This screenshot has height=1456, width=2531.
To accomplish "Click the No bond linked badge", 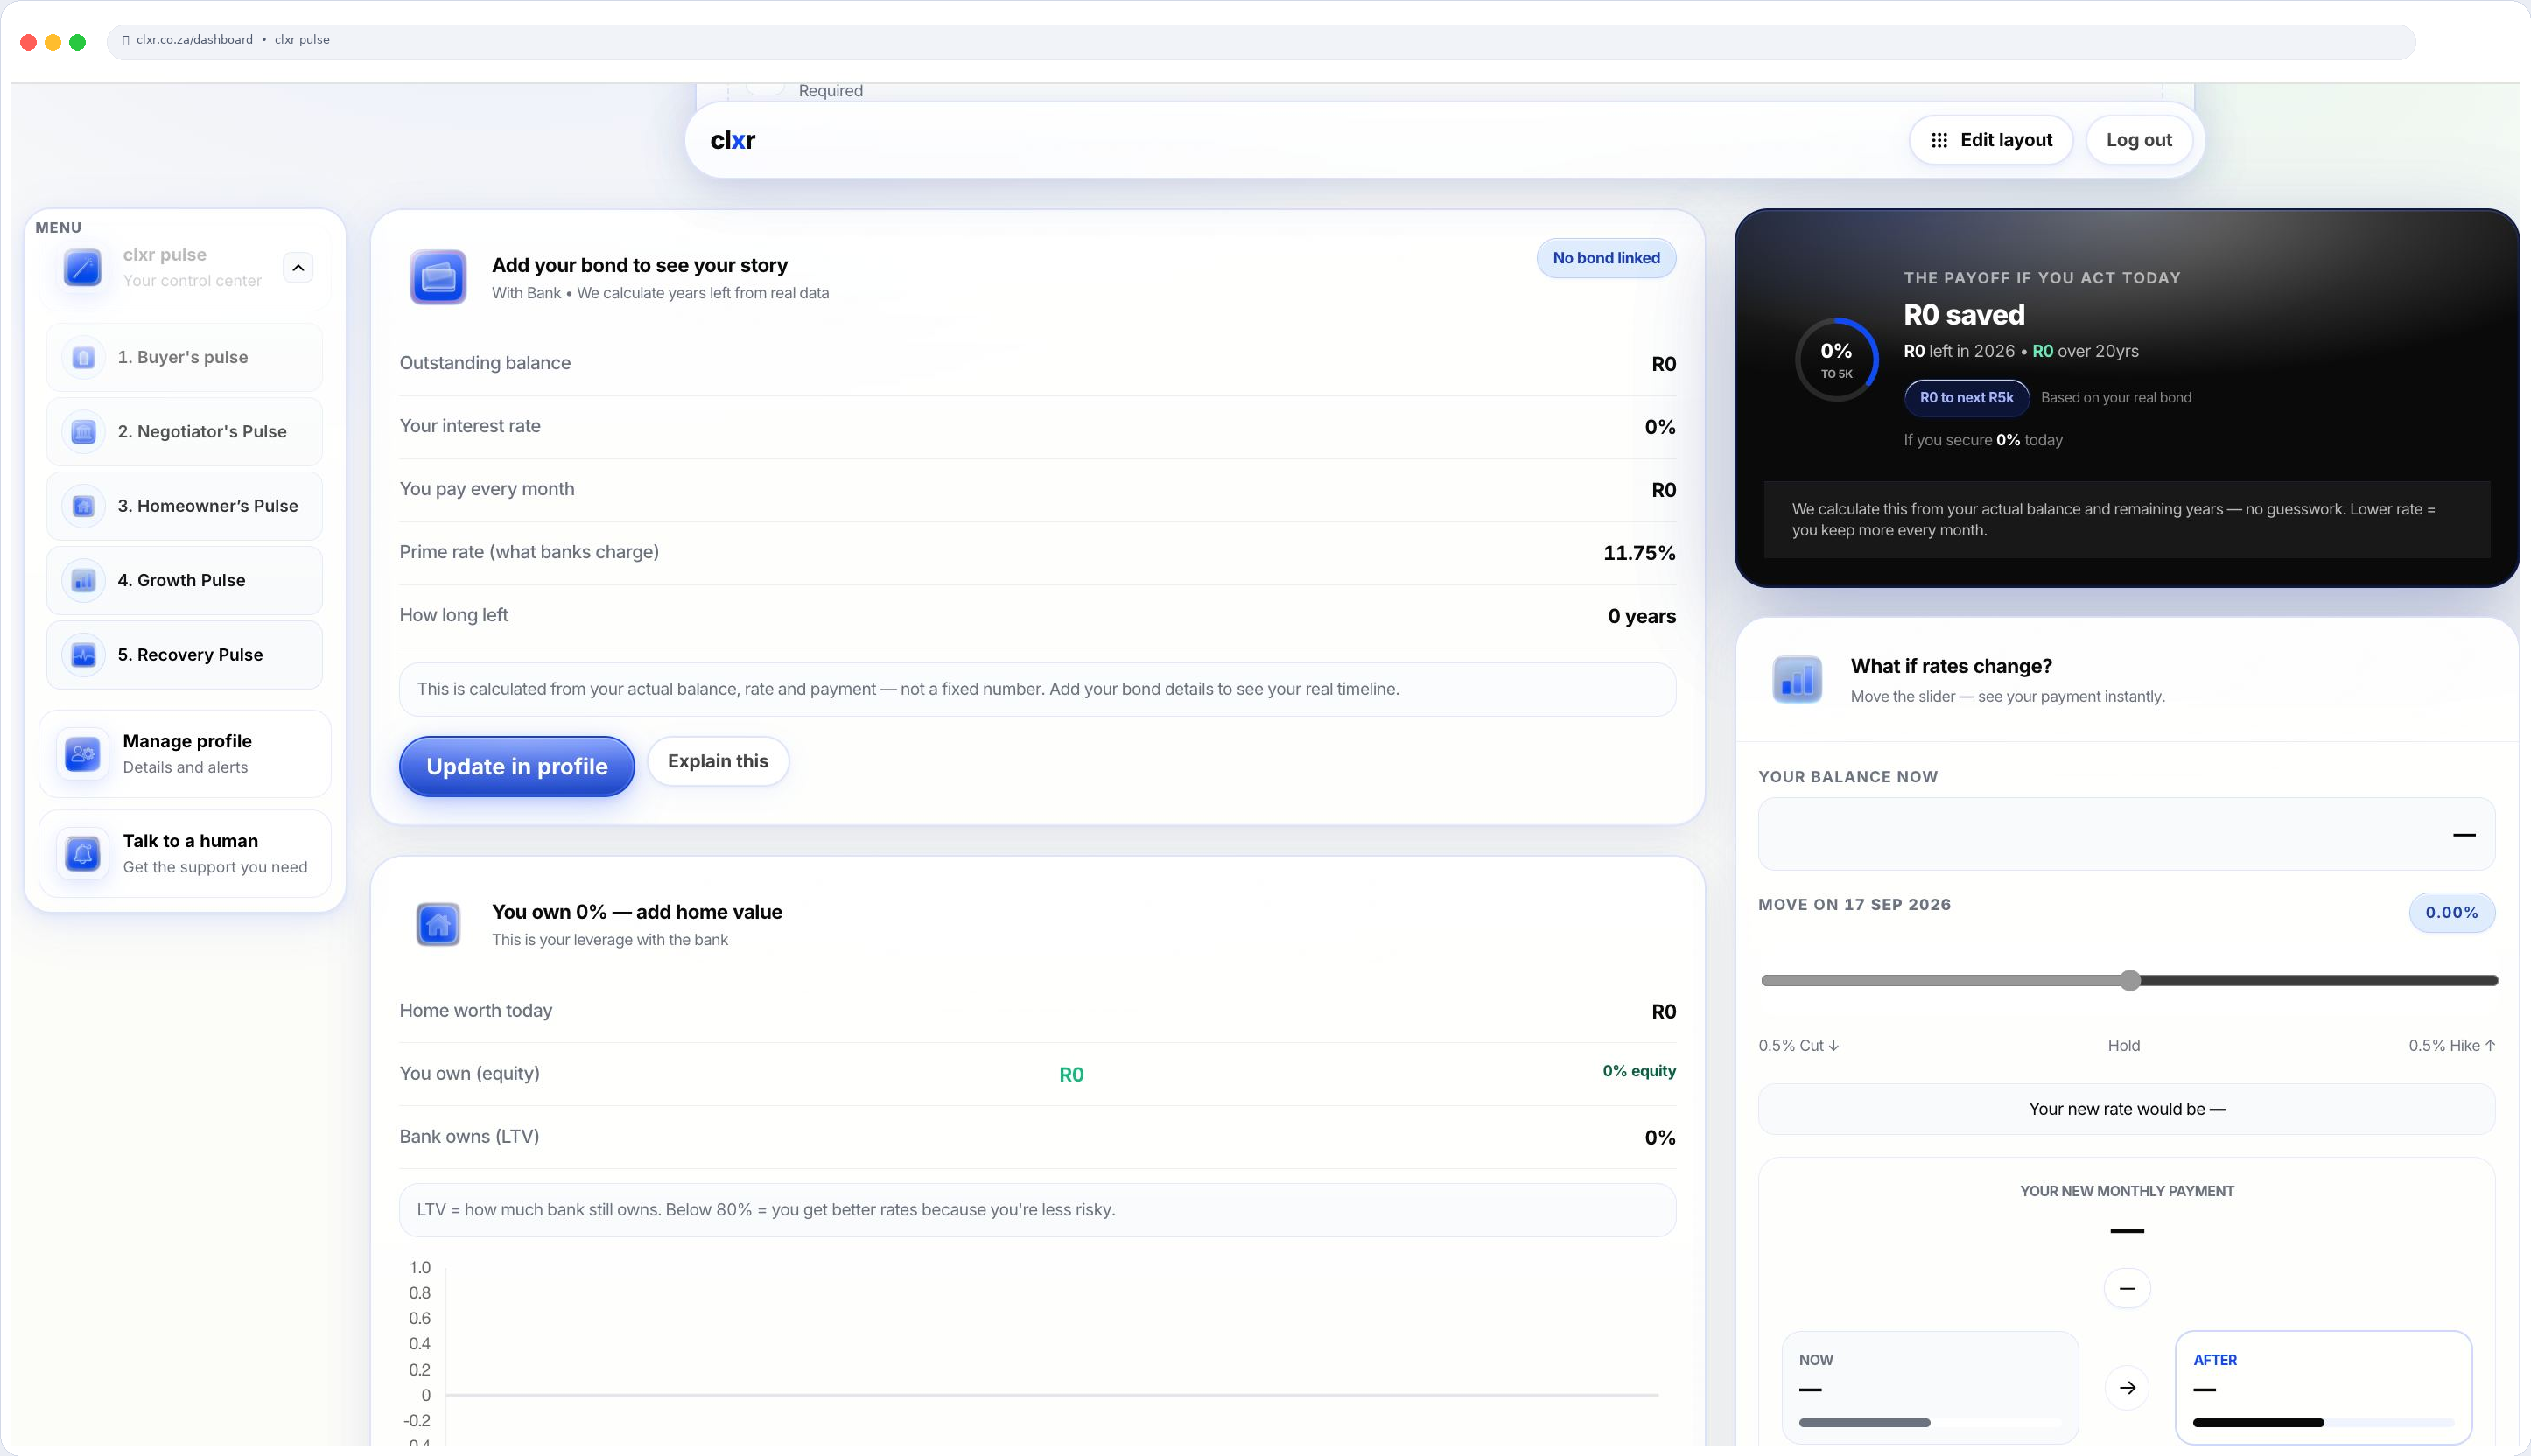I will (1606, 258).
